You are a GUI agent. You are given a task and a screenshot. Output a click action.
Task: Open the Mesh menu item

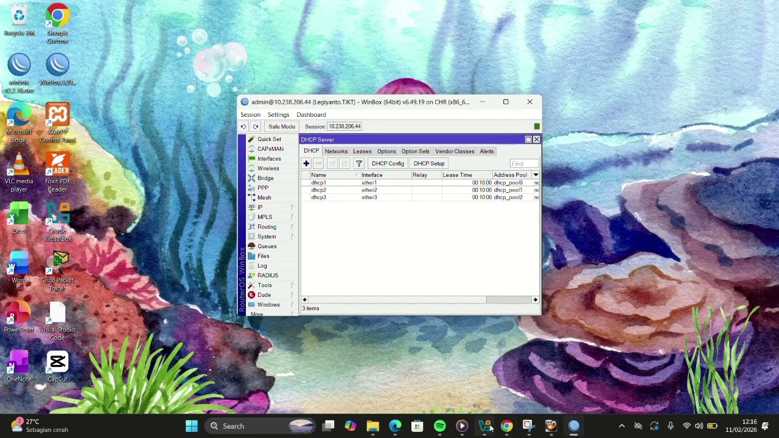tap(264, 198)
